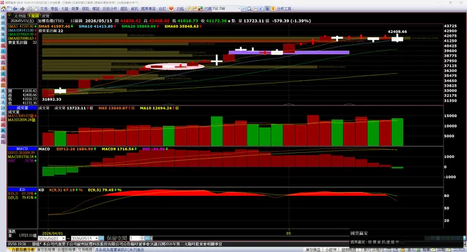Click the 保留空間 value input field
Screen dimensions: 467x252
(x=134, y=238)
